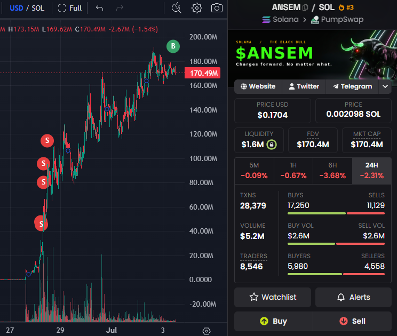The height and width of the screenshot is (336, 397).
Task: Open chart settings gear
Action: pos(197,8)
